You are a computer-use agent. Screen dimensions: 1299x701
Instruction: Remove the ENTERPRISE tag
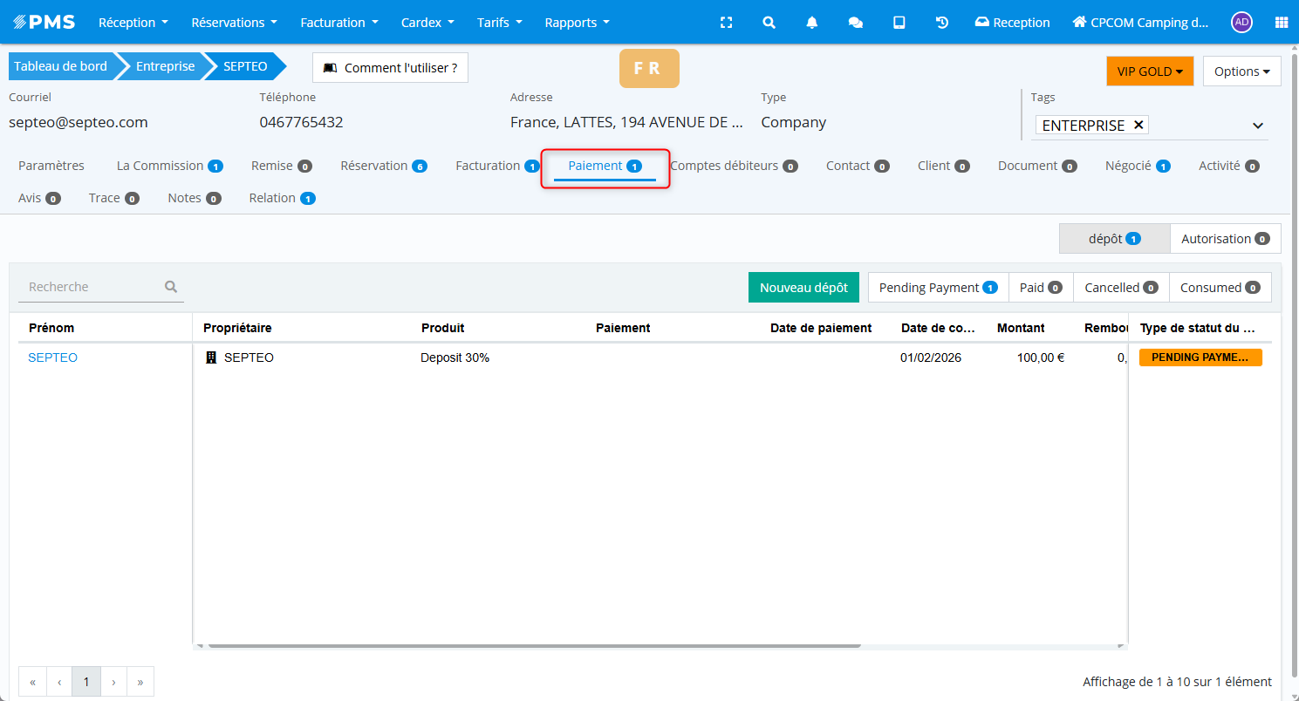1138,126
